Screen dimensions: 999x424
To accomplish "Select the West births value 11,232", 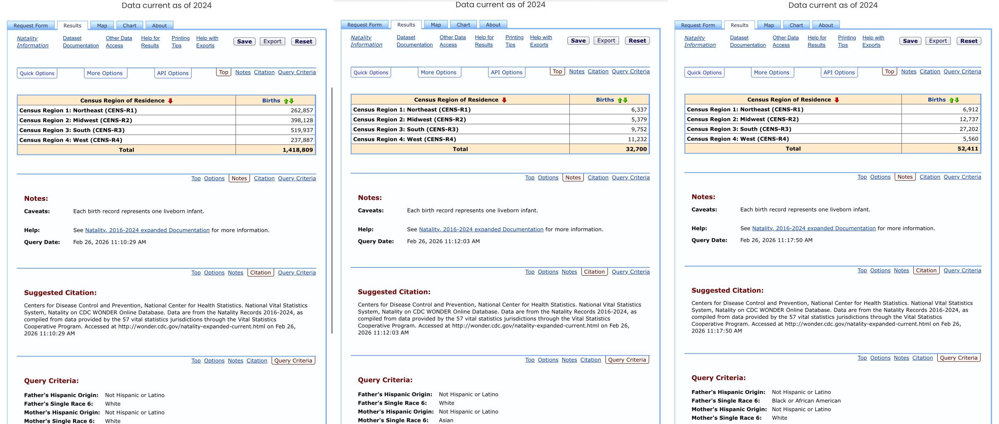I will (637, 140).
